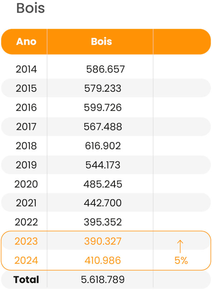Select the 2016 year cell
The height and width of the screenshot is (290, 212).
[26, 108]
